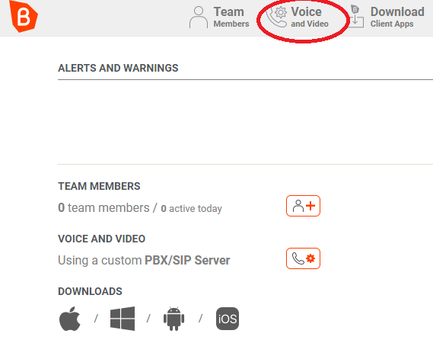Open voice settings phone-gear button
The image size is (433, 340).
point(303,258)
